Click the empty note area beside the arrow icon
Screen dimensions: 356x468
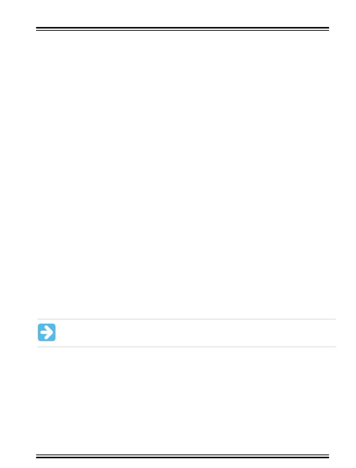point(195,333)
